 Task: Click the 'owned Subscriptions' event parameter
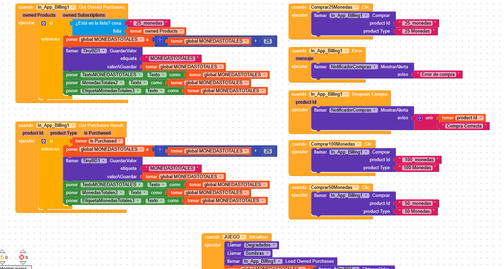tap(84, 15)
